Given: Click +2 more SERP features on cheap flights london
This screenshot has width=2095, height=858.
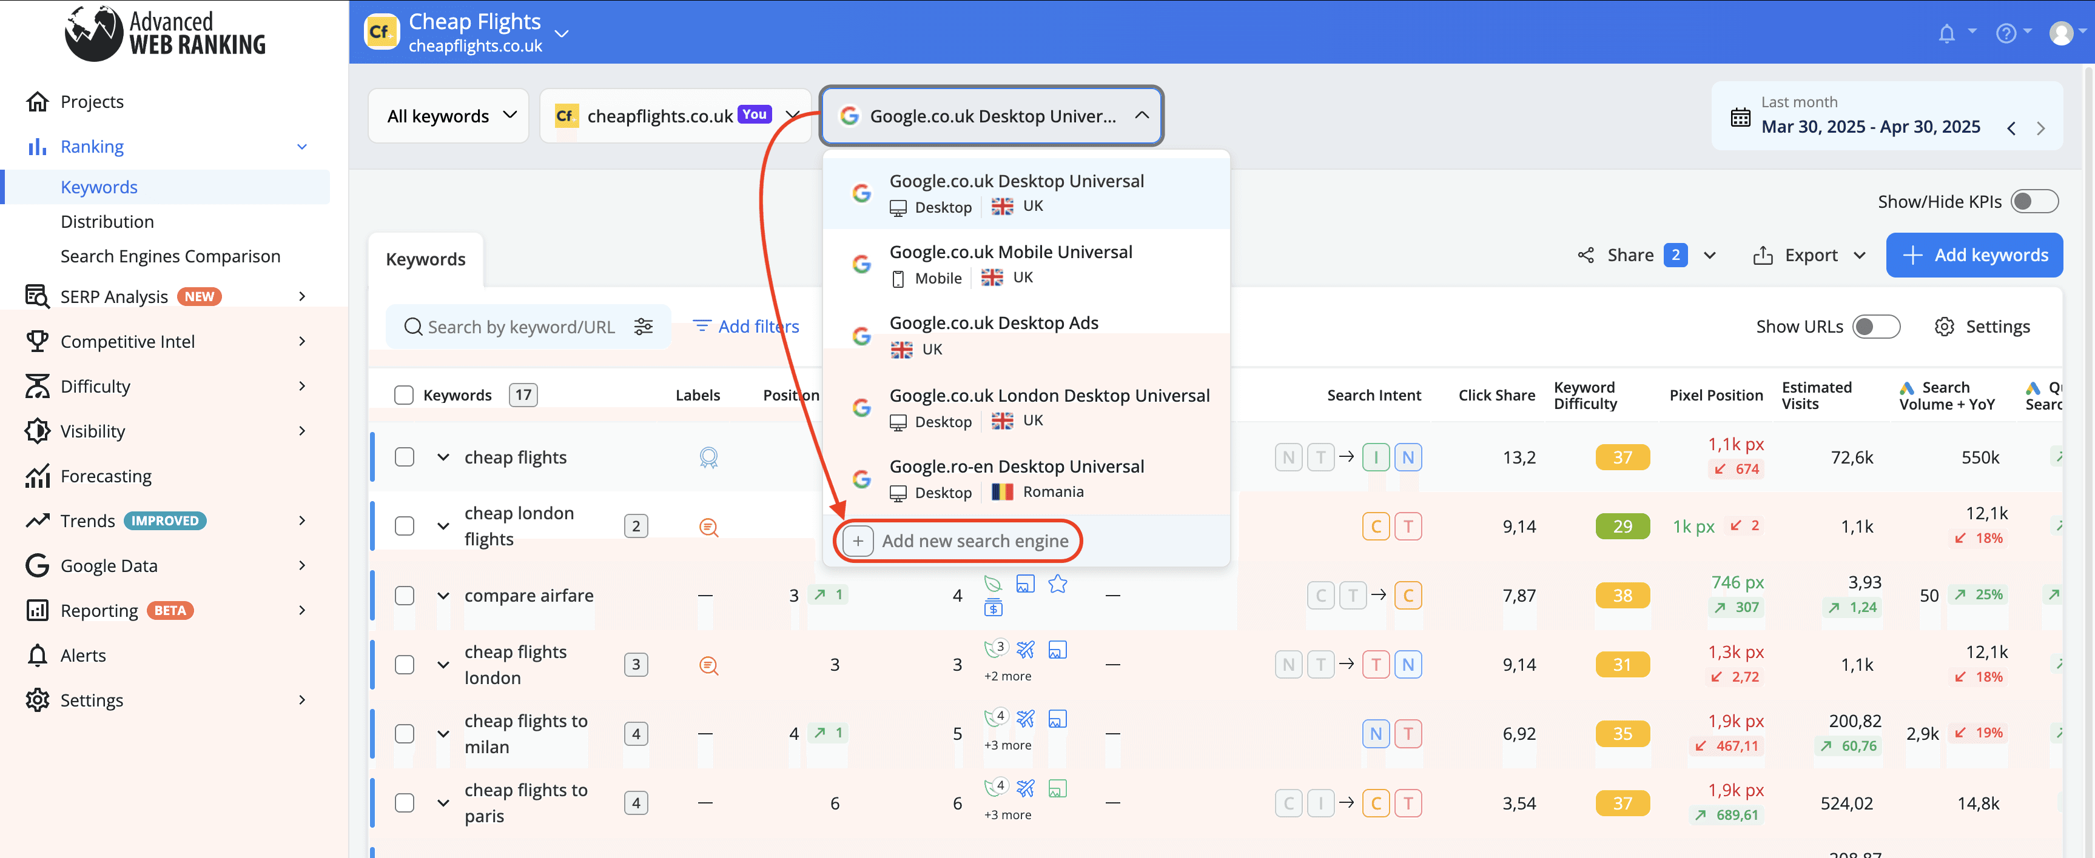Looking at the screenshot, I should (x=1007, y=676).
